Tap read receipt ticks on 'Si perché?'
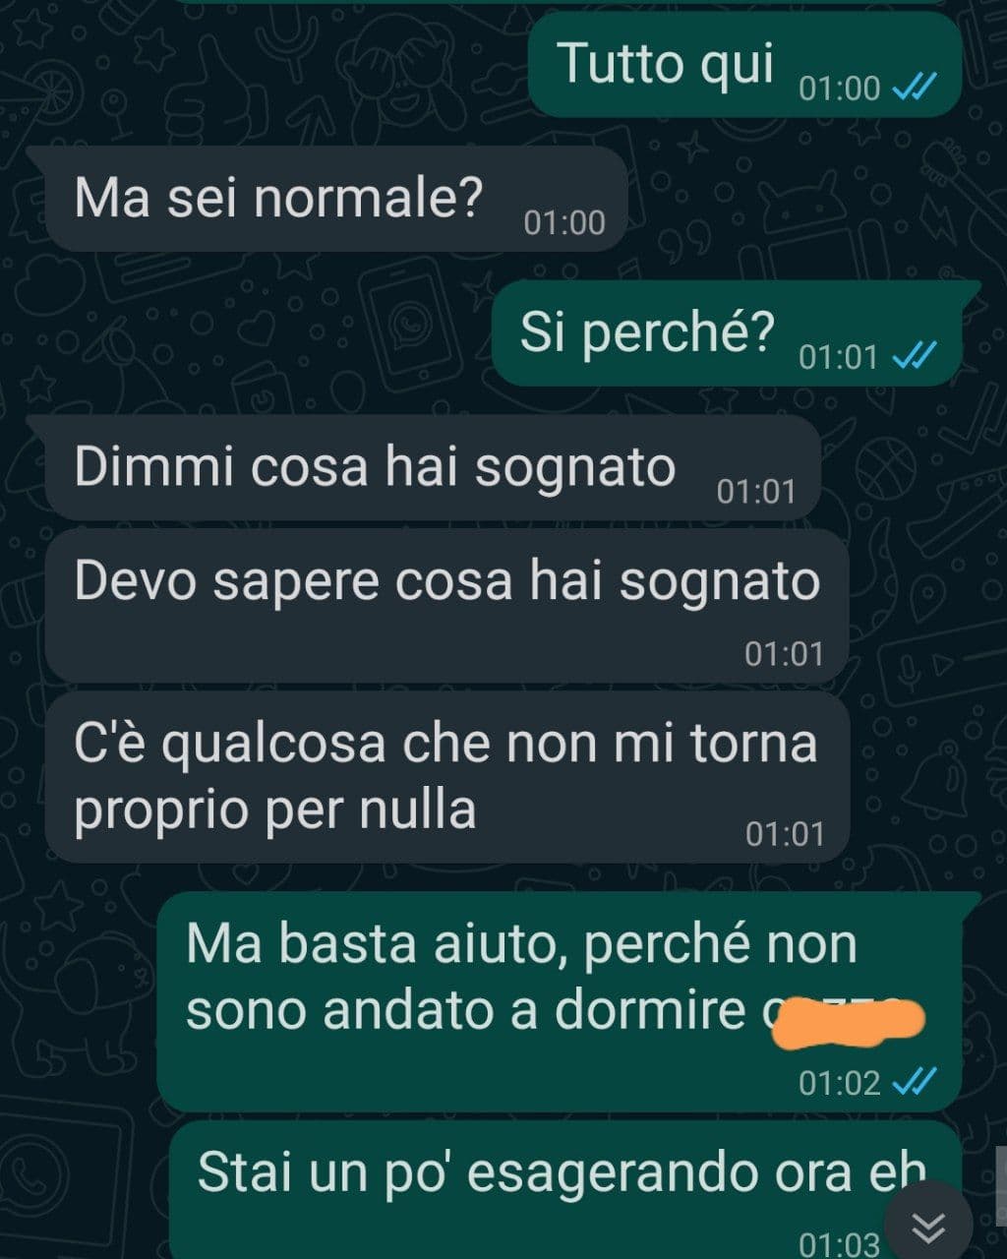 tap(915, 356)
